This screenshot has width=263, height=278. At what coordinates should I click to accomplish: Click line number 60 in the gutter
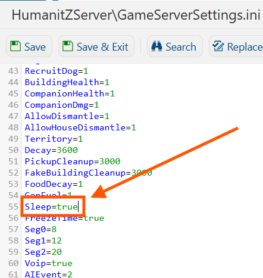click(x=13, y=263)
